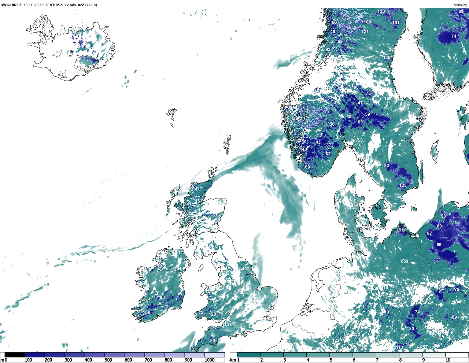Click the 123 value at top of Scandinavia

pyautogui.click(x=381, y=11)
